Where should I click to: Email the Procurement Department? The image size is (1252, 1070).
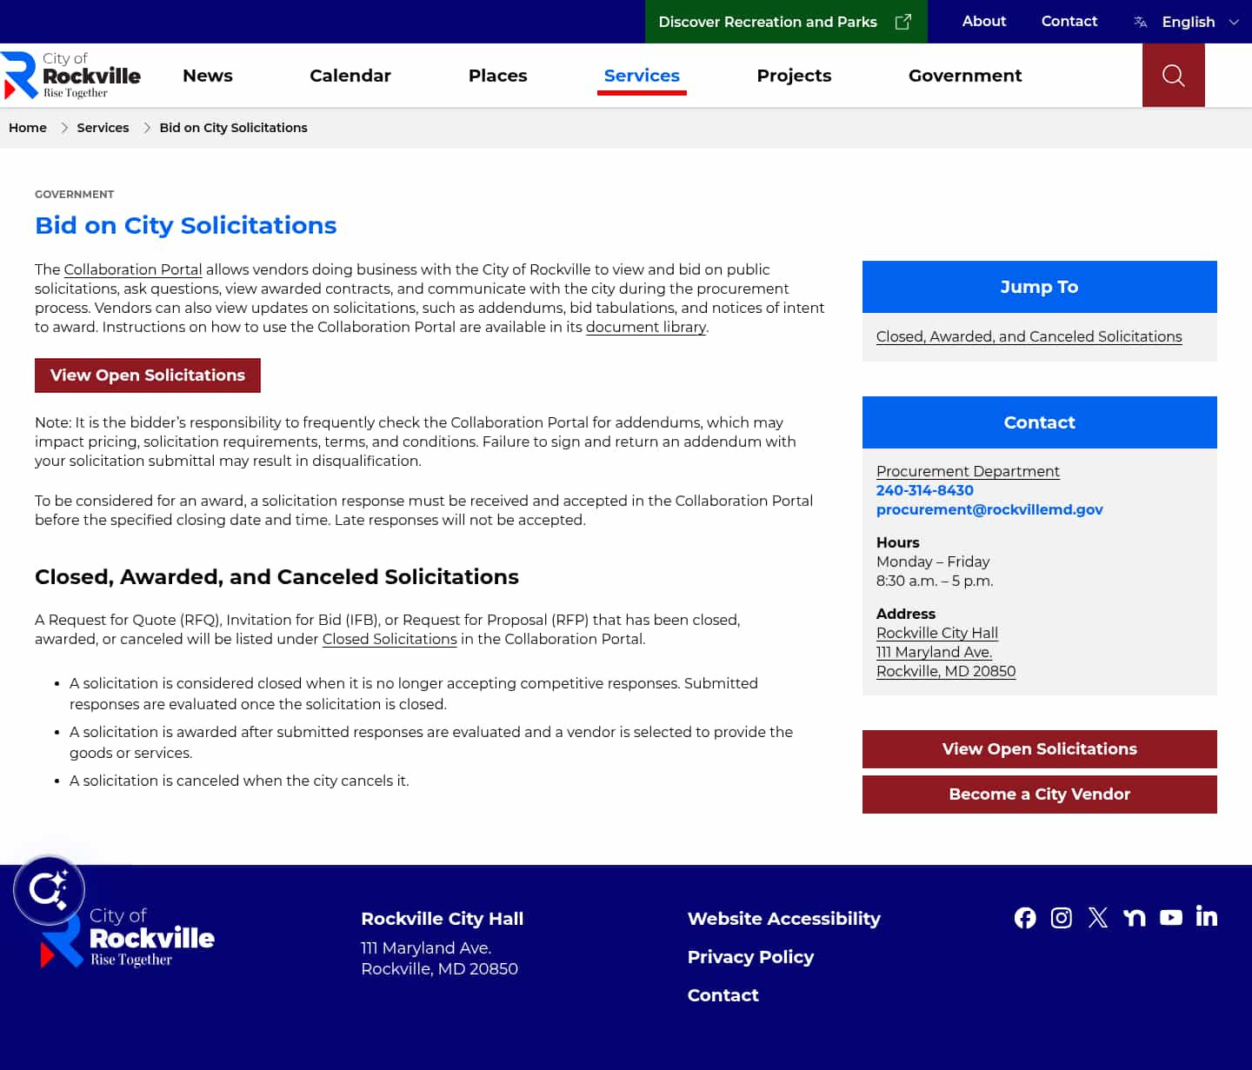[989, 509]
